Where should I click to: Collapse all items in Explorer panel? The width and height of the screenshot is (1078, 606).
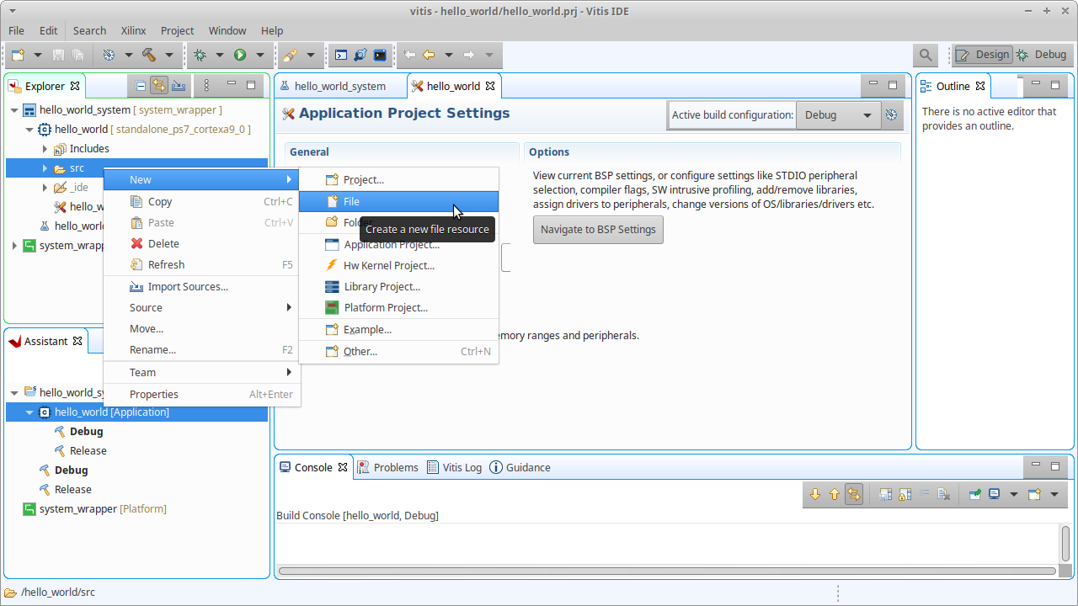[x=141, y=85]
